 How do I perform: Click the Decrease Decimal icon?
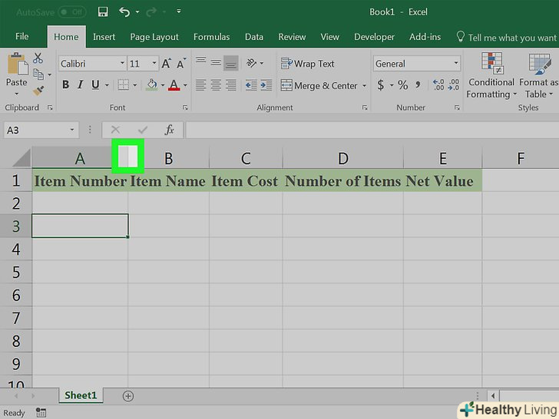[454, 84]
